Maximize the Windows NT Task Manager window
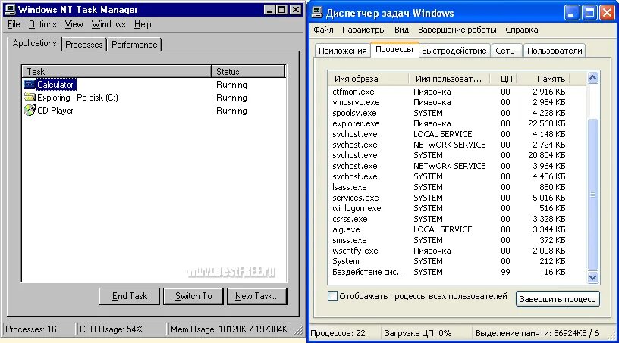619x343 pixels. pyautogui.click(x=282, y=9)
